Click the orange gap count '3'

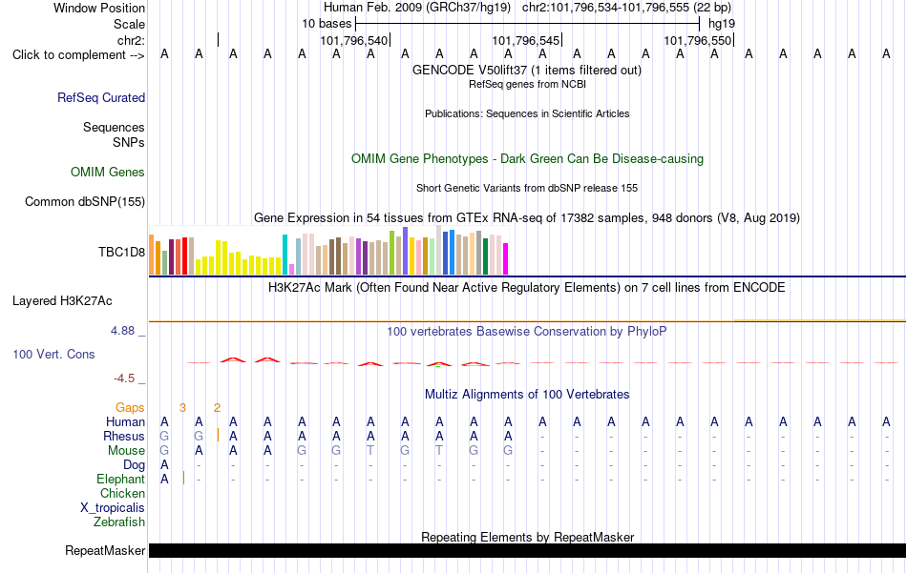point(182,408)
